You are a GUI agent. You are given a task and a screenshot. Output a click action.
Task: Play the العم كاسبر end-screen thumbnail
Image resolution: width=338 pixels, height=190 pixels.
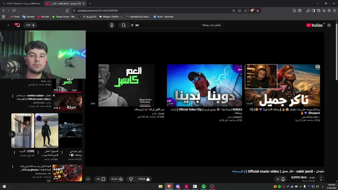[x=126, y=85]
